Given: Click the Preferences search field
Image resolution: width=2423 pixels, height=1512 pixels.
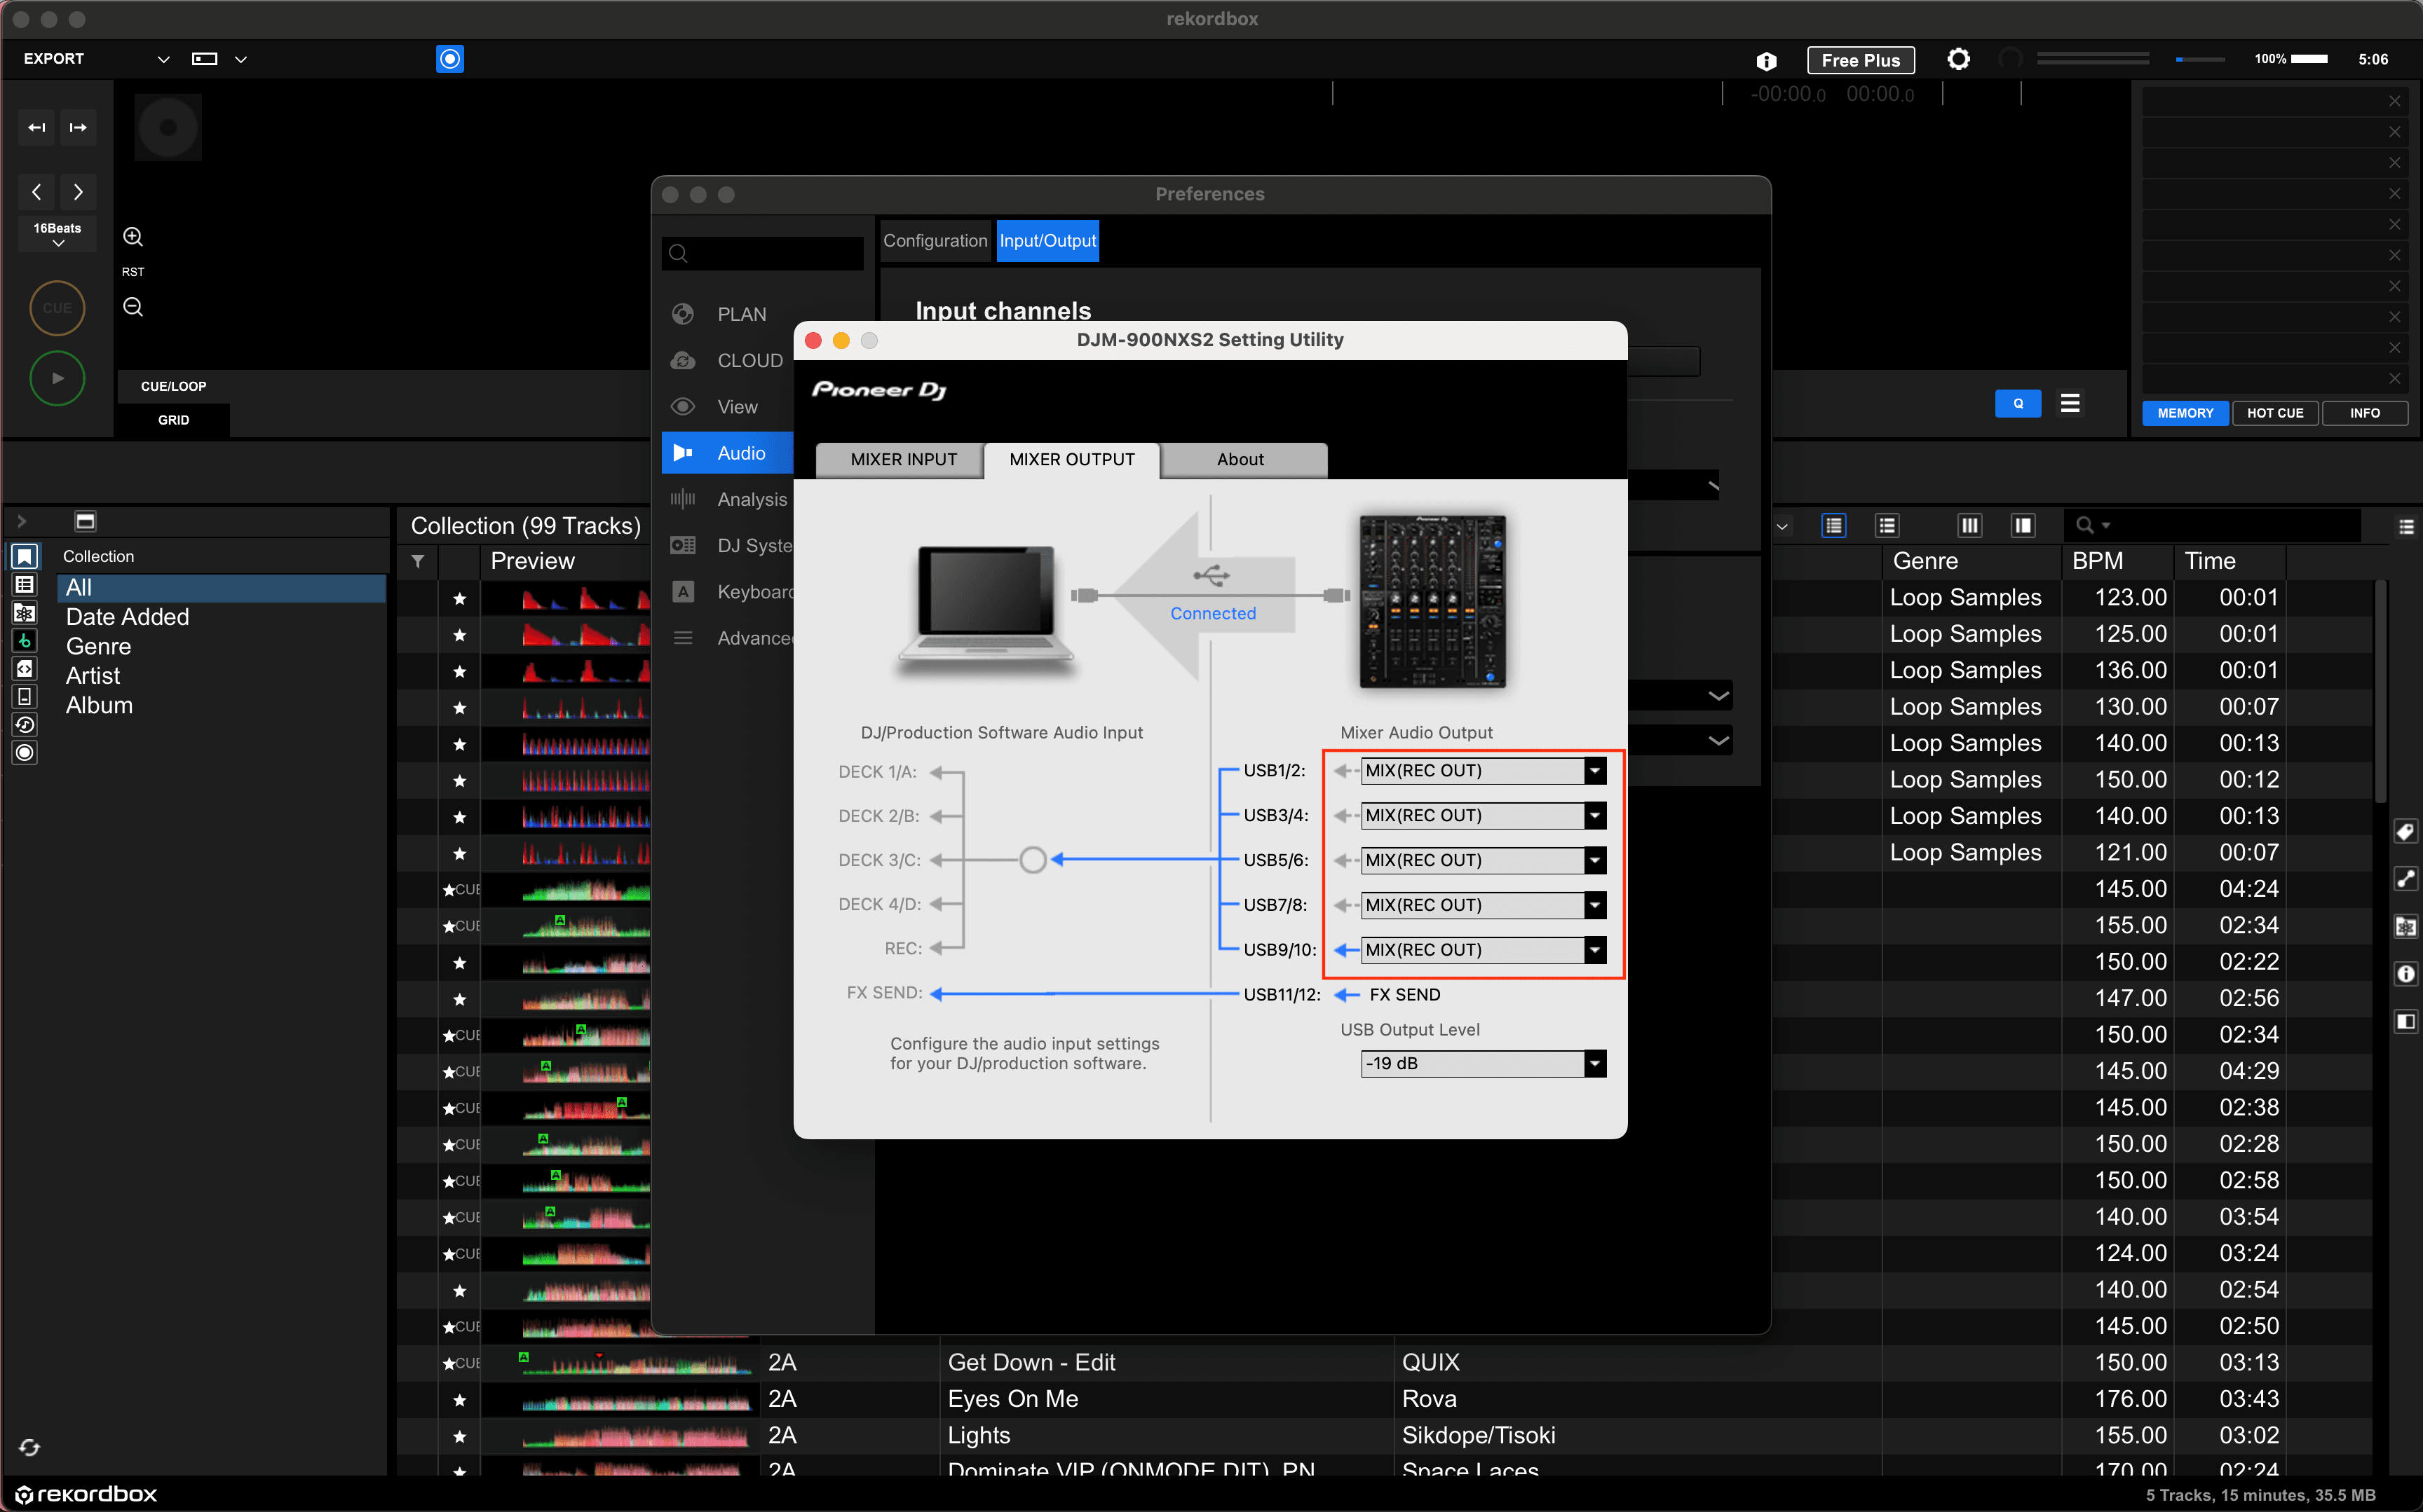Looking at the screenshot, I should click(771, 254).
